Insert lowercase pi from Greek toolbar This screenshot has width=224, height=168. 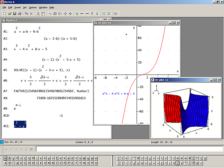[64, 158]
